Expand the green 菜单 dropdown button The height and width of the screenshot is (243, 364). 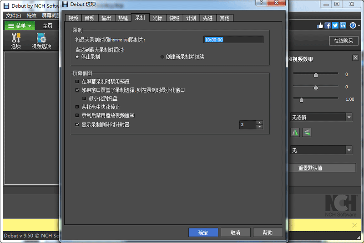[20, 26]
